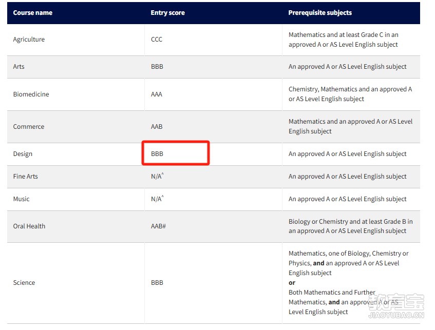Screen dimensions: 435x330
Task: Click the Entry score column header
Action: (167, 13)
